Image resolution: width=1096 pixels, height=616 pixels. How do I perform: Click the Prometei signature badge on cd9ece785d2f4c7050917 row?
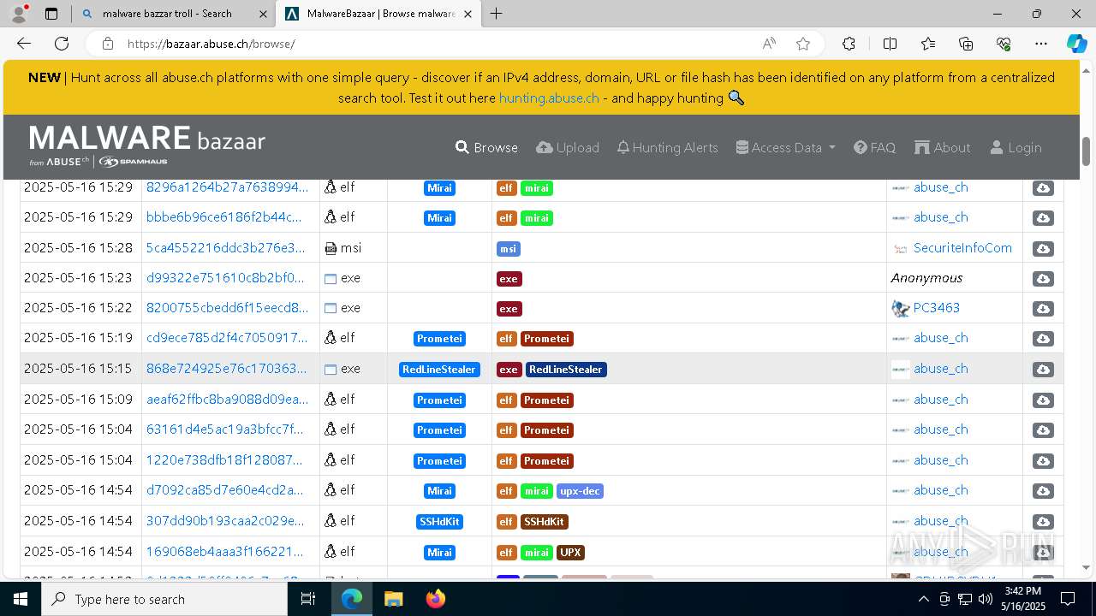[x=439, y=339]
